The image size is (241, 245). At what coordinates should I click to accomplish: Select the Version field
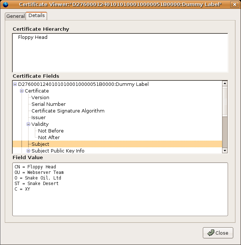[40, 98]
